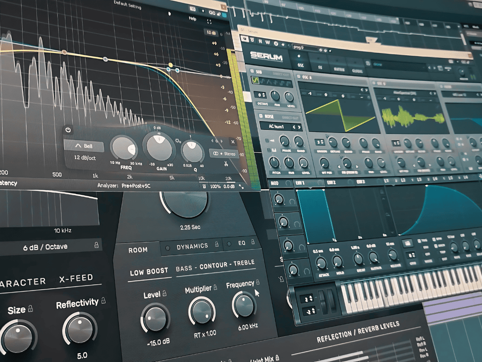Close the EQ band controls with the X
This screenshot has width=482, height=362.
coord(233,141)
